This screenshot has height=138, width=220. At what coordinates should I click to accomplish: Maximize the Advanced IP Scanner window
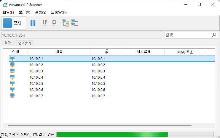[199, 4]
